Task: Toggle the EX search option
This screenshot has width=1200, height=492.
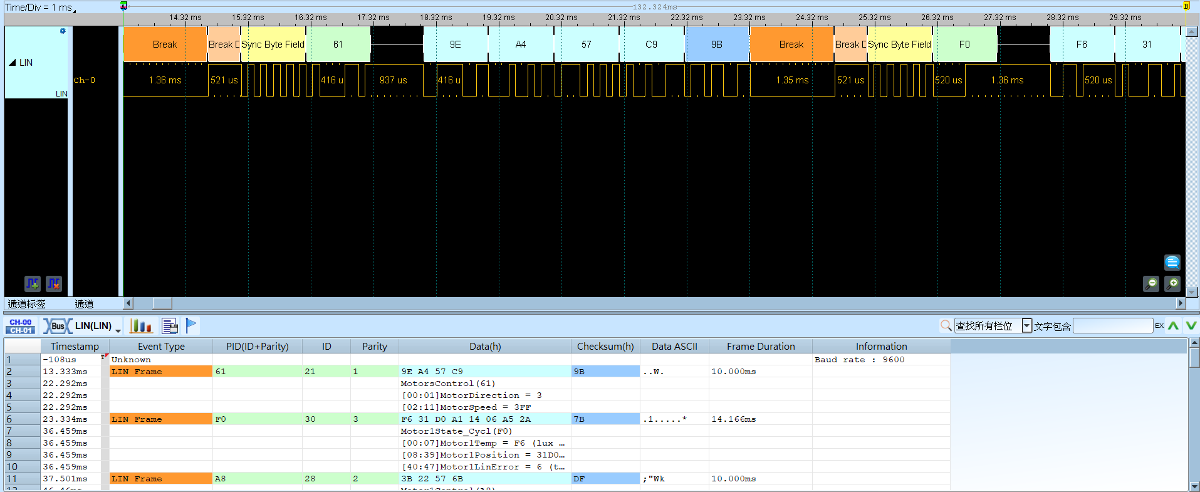Action: (1159, 325)
